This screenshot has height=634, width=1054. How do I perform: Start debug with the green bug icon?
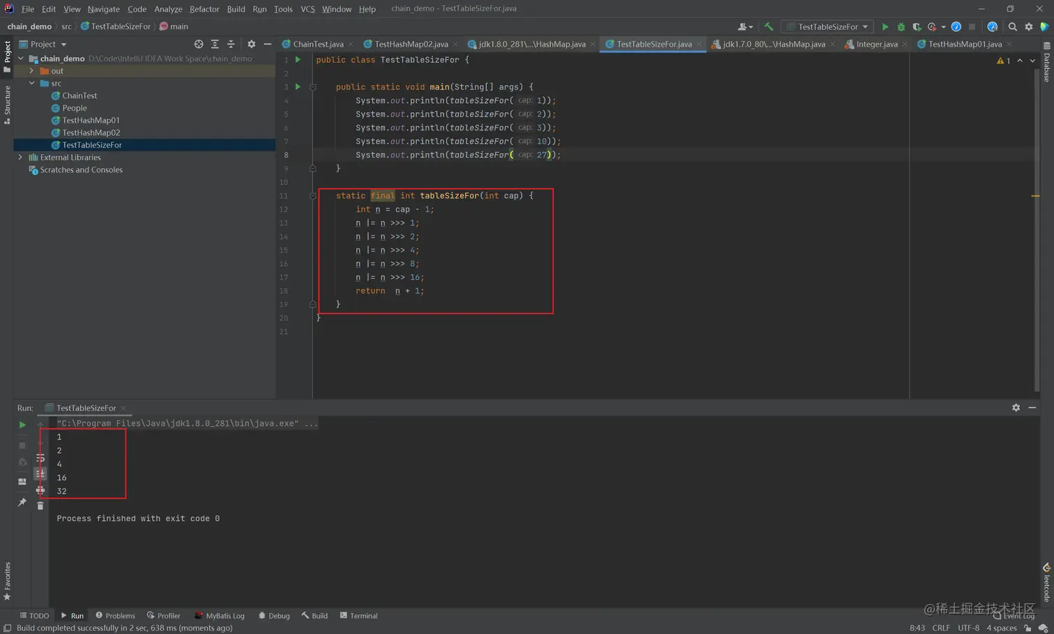(901, 26)
